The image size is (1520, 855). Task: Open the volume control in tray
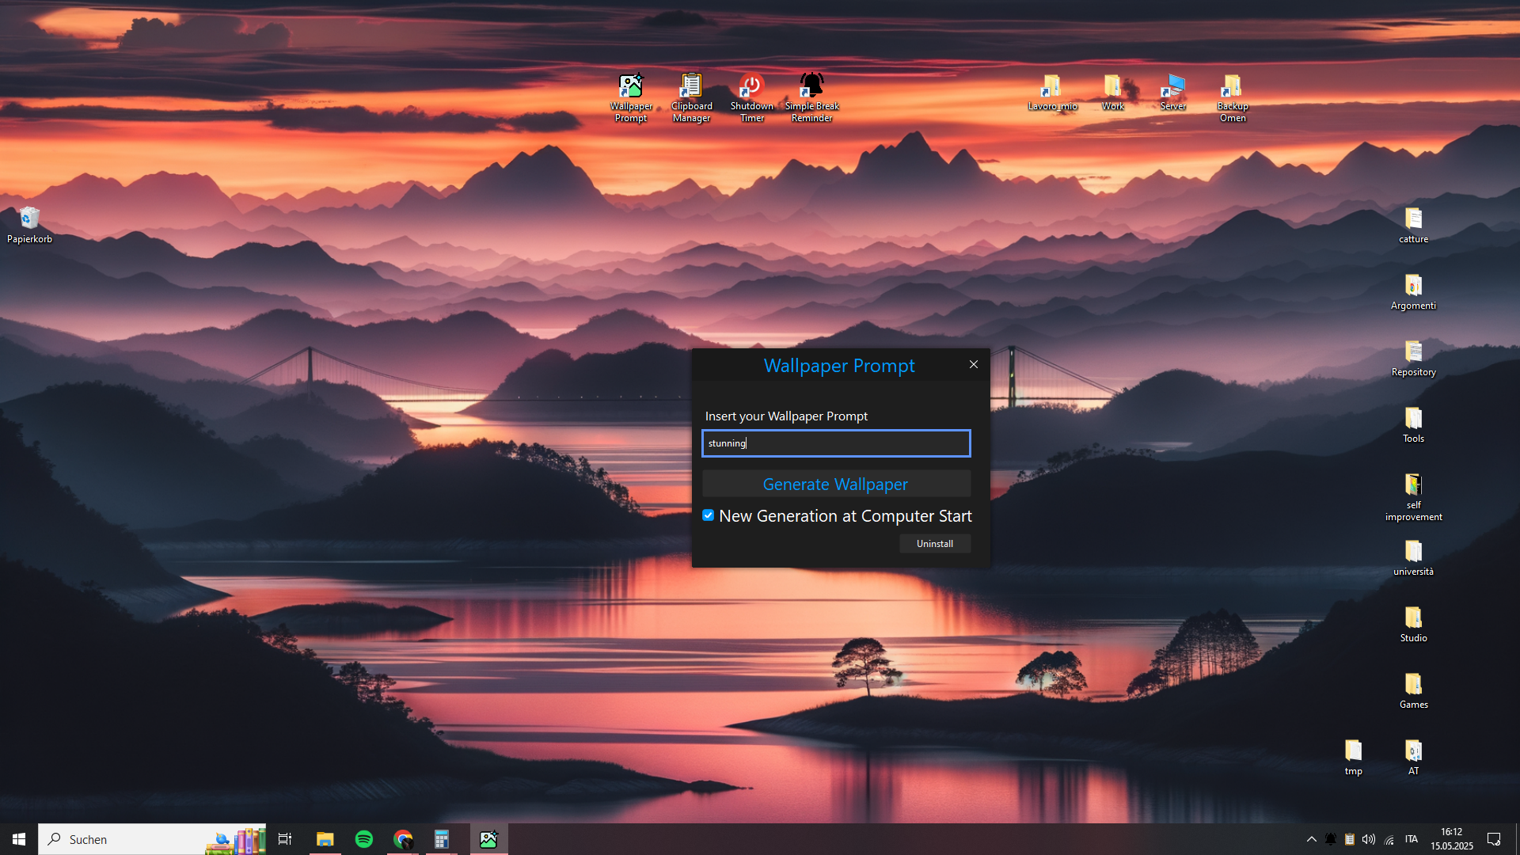[x=1369, y=839]
